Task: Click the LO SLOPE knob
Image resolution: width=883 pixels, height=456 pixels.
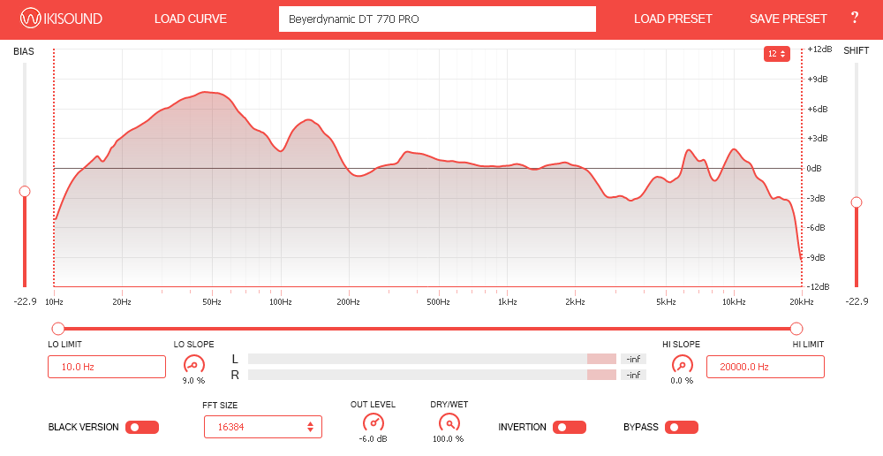Action: tap(193, 365)
